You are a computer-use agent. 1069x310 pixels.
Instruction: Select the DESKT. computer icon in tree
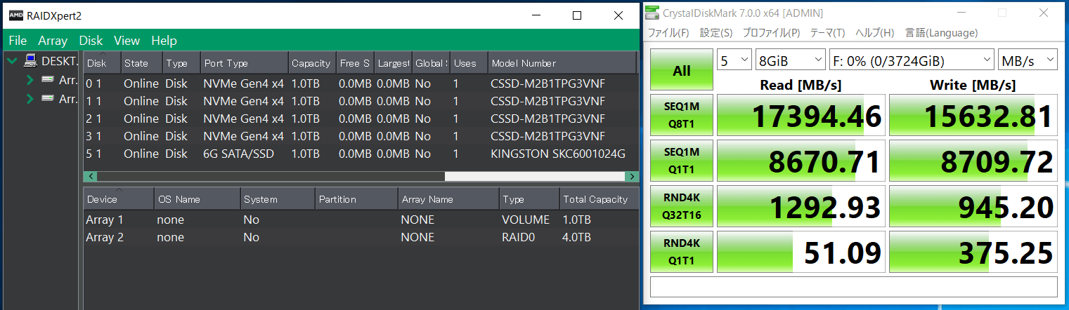[x=31, y=61]
